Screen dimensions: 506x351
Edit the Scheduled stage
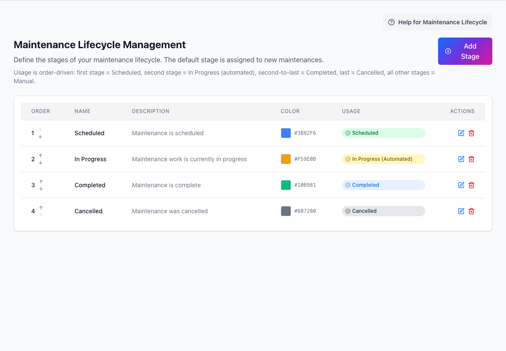[461, 133]
